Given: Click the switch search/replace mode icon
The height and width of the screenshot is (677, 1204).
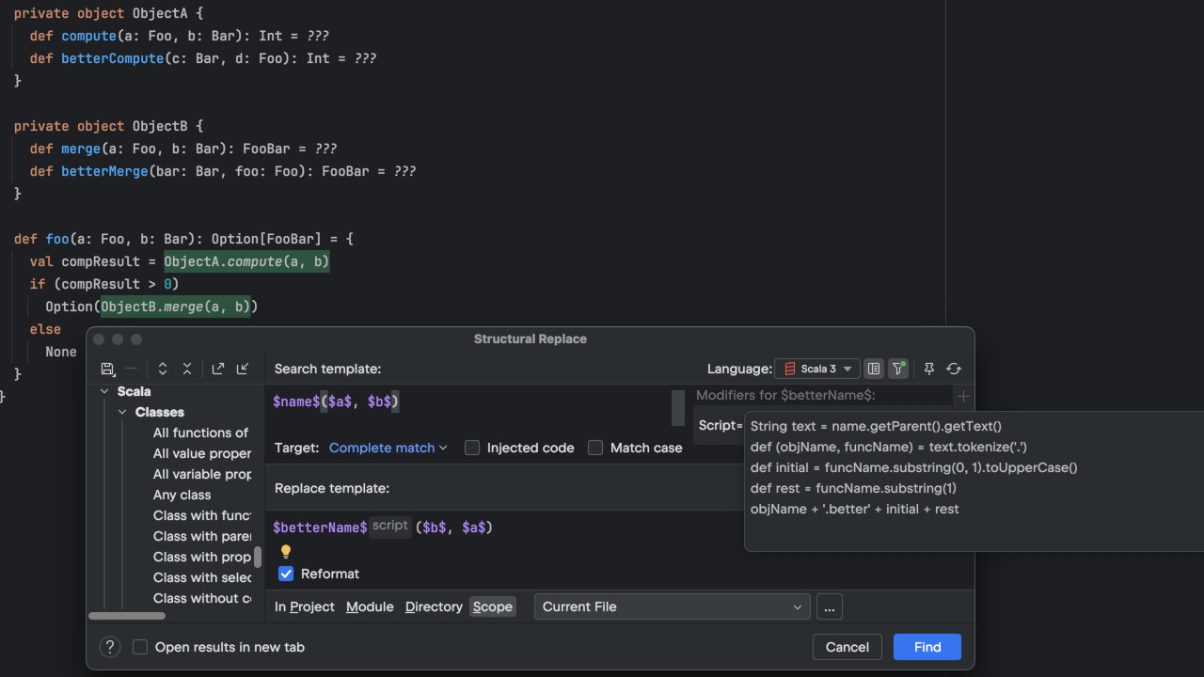Looking at the screenshot, I should [x=954, y=370].
